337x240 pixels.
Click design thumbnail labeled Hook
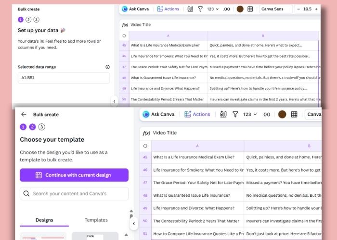[95, 236]
